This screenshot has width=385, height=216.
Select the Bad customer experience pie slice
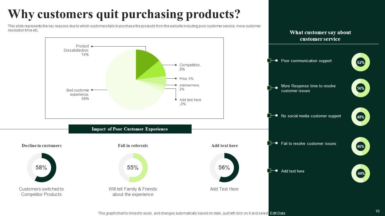point(126,90)
